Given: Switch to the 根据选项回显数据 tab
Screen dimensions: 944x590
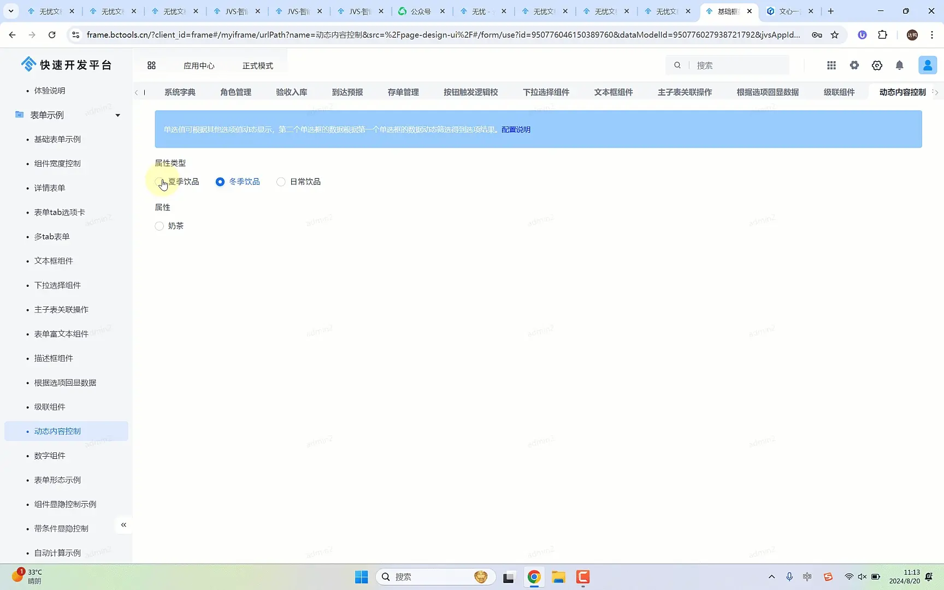Looking at the screenshot, I should coord(768,92).
